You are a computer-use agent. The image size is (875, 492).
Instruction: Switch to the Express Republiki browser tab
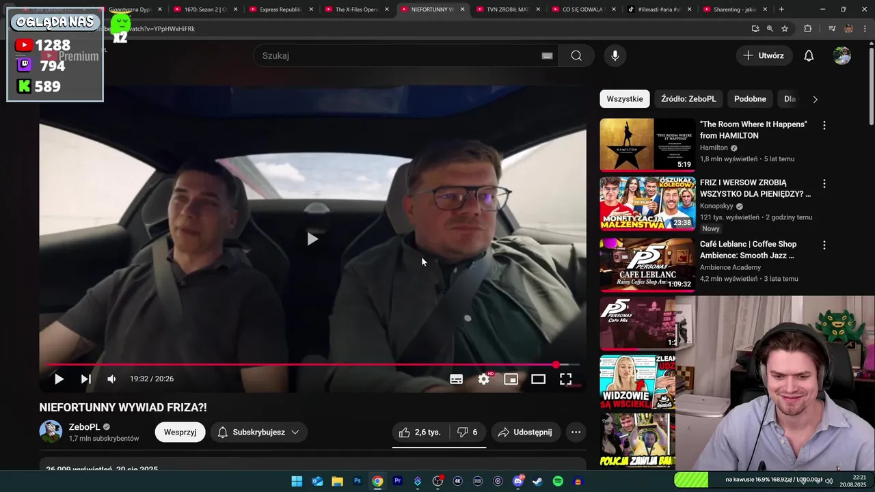coord(280,10)
